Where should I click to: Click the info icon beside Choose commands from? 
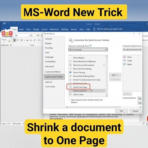(91, 46)
